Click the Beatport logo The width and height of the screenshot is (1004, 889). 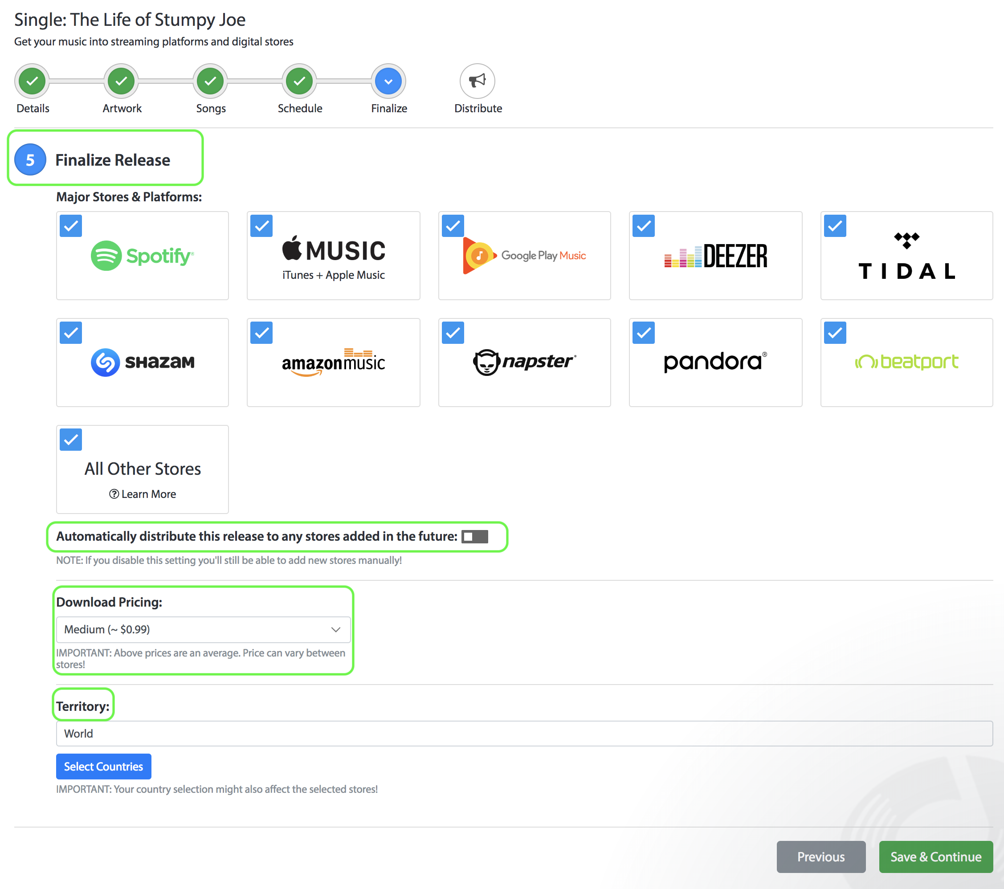click(x=906, y=362)
